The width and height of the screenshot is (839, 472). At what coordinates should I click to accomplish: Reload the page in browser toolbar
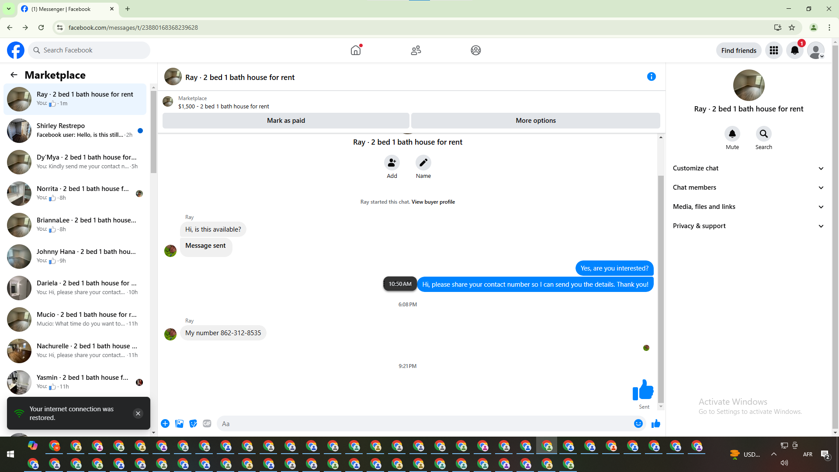pos(41,28)
